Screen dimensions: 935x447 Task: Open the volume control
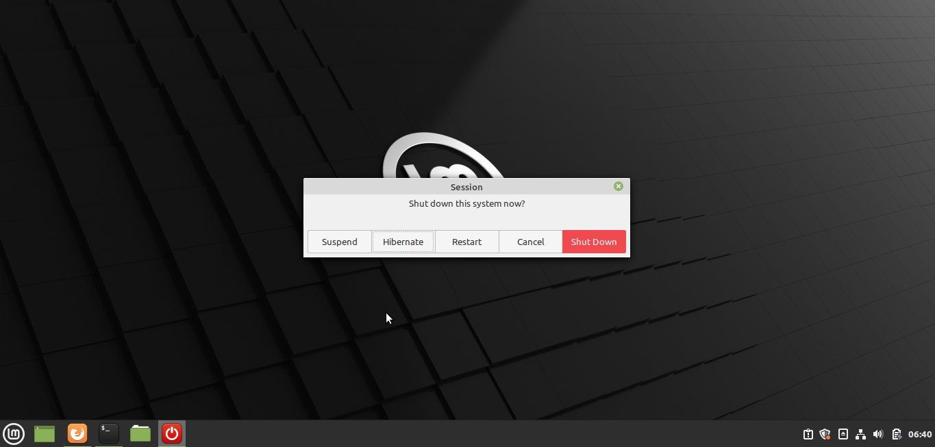pos(878,433)
